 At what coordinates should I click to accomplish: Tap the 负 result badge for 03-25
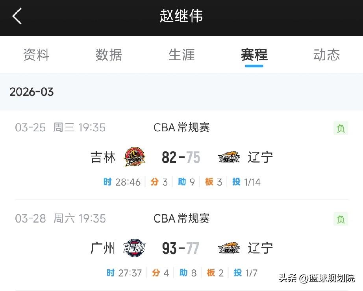pyautogui.click(x=341, y=128)
